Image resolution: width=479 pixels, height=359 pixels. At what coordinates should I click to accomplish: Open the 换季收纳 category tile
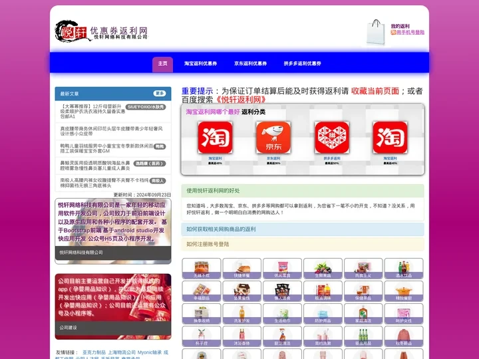pos(202,314)
